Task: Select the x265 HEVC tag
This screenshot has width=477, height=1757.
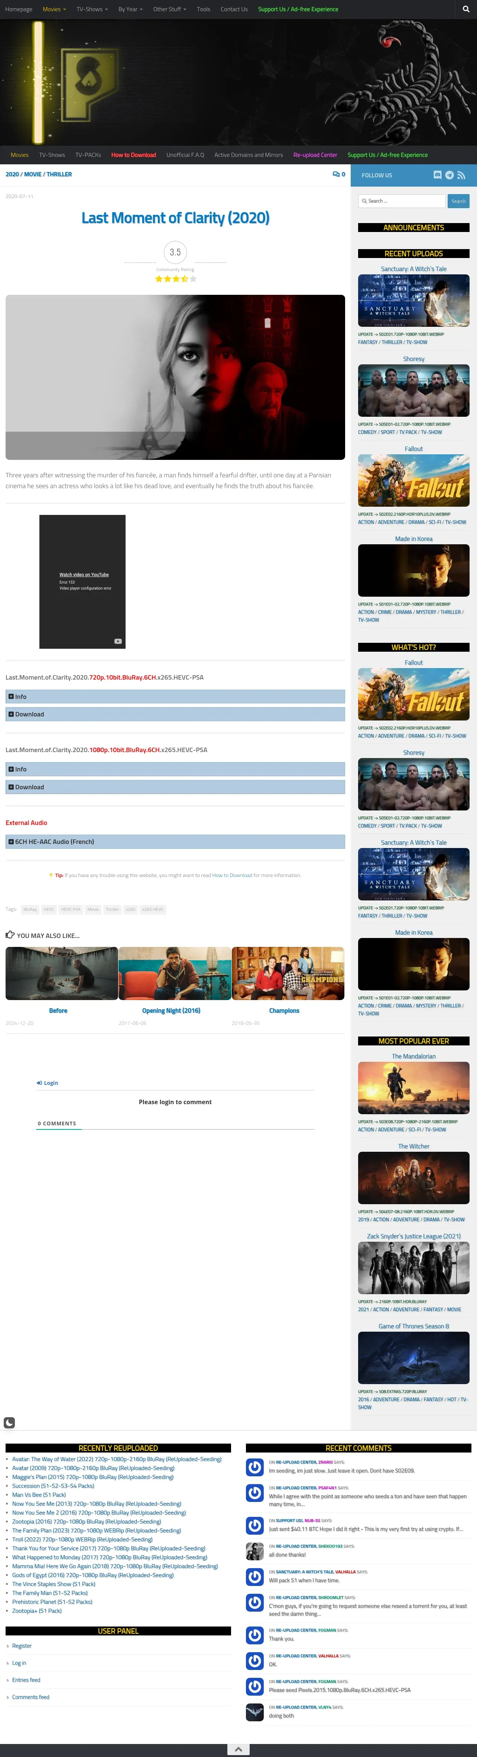Action: point(153,909)
